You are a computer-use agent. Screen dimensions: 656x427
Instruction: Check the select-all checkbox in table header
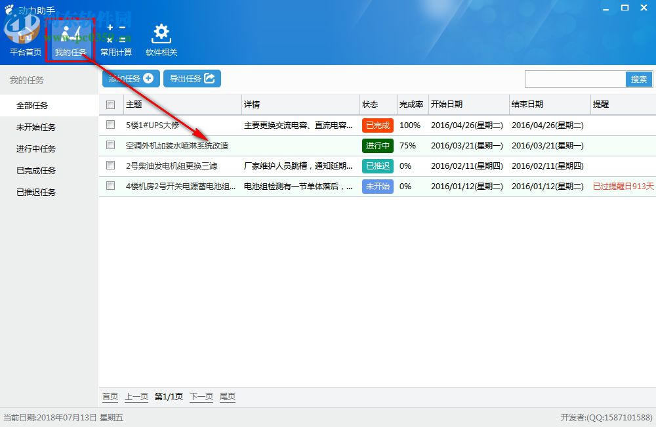(x=110, y=104)
